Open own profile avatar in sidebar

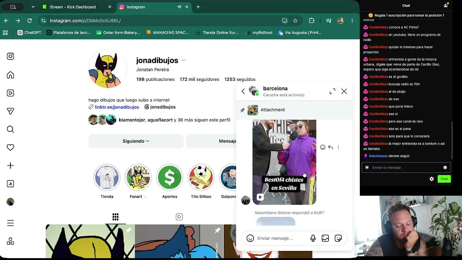(10, 202)
